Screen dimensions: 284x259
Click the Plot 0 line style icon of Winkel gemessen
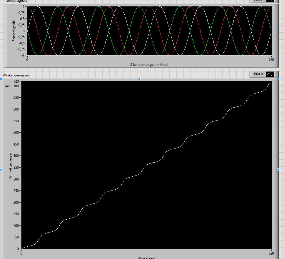tap(270, 74)
